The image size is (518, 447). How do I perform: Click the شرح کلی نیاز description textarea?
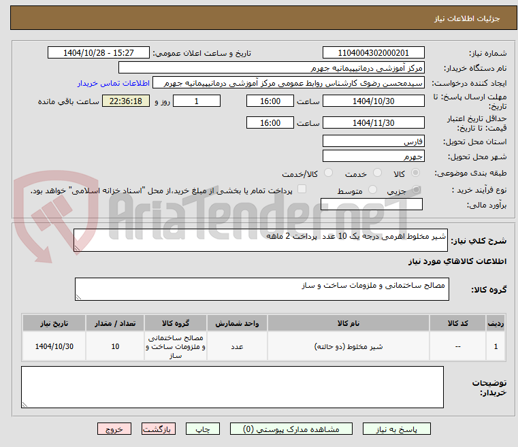click(261, 240)
